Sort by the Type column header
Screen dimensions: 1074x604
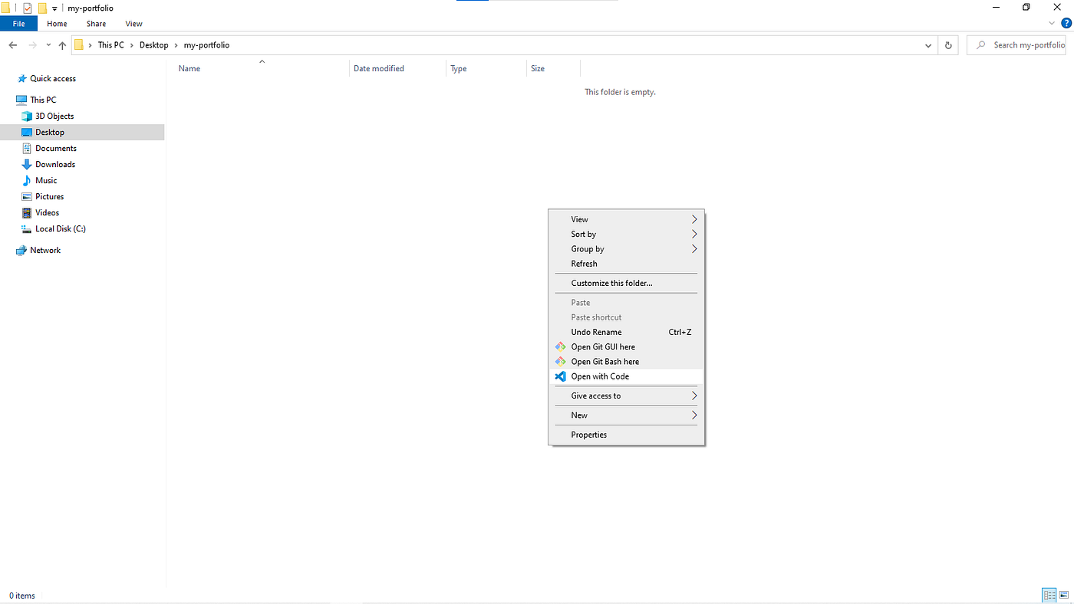[x=486, y=68]
